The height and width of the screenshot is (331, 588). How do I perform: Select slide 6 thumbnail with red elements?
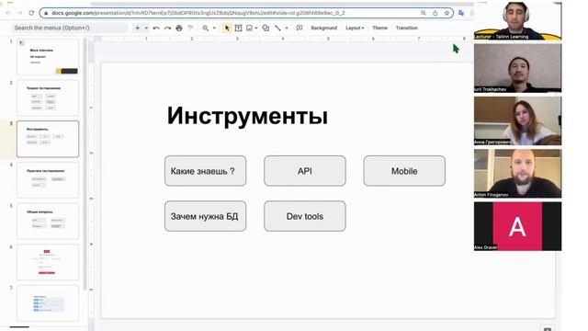48,262
